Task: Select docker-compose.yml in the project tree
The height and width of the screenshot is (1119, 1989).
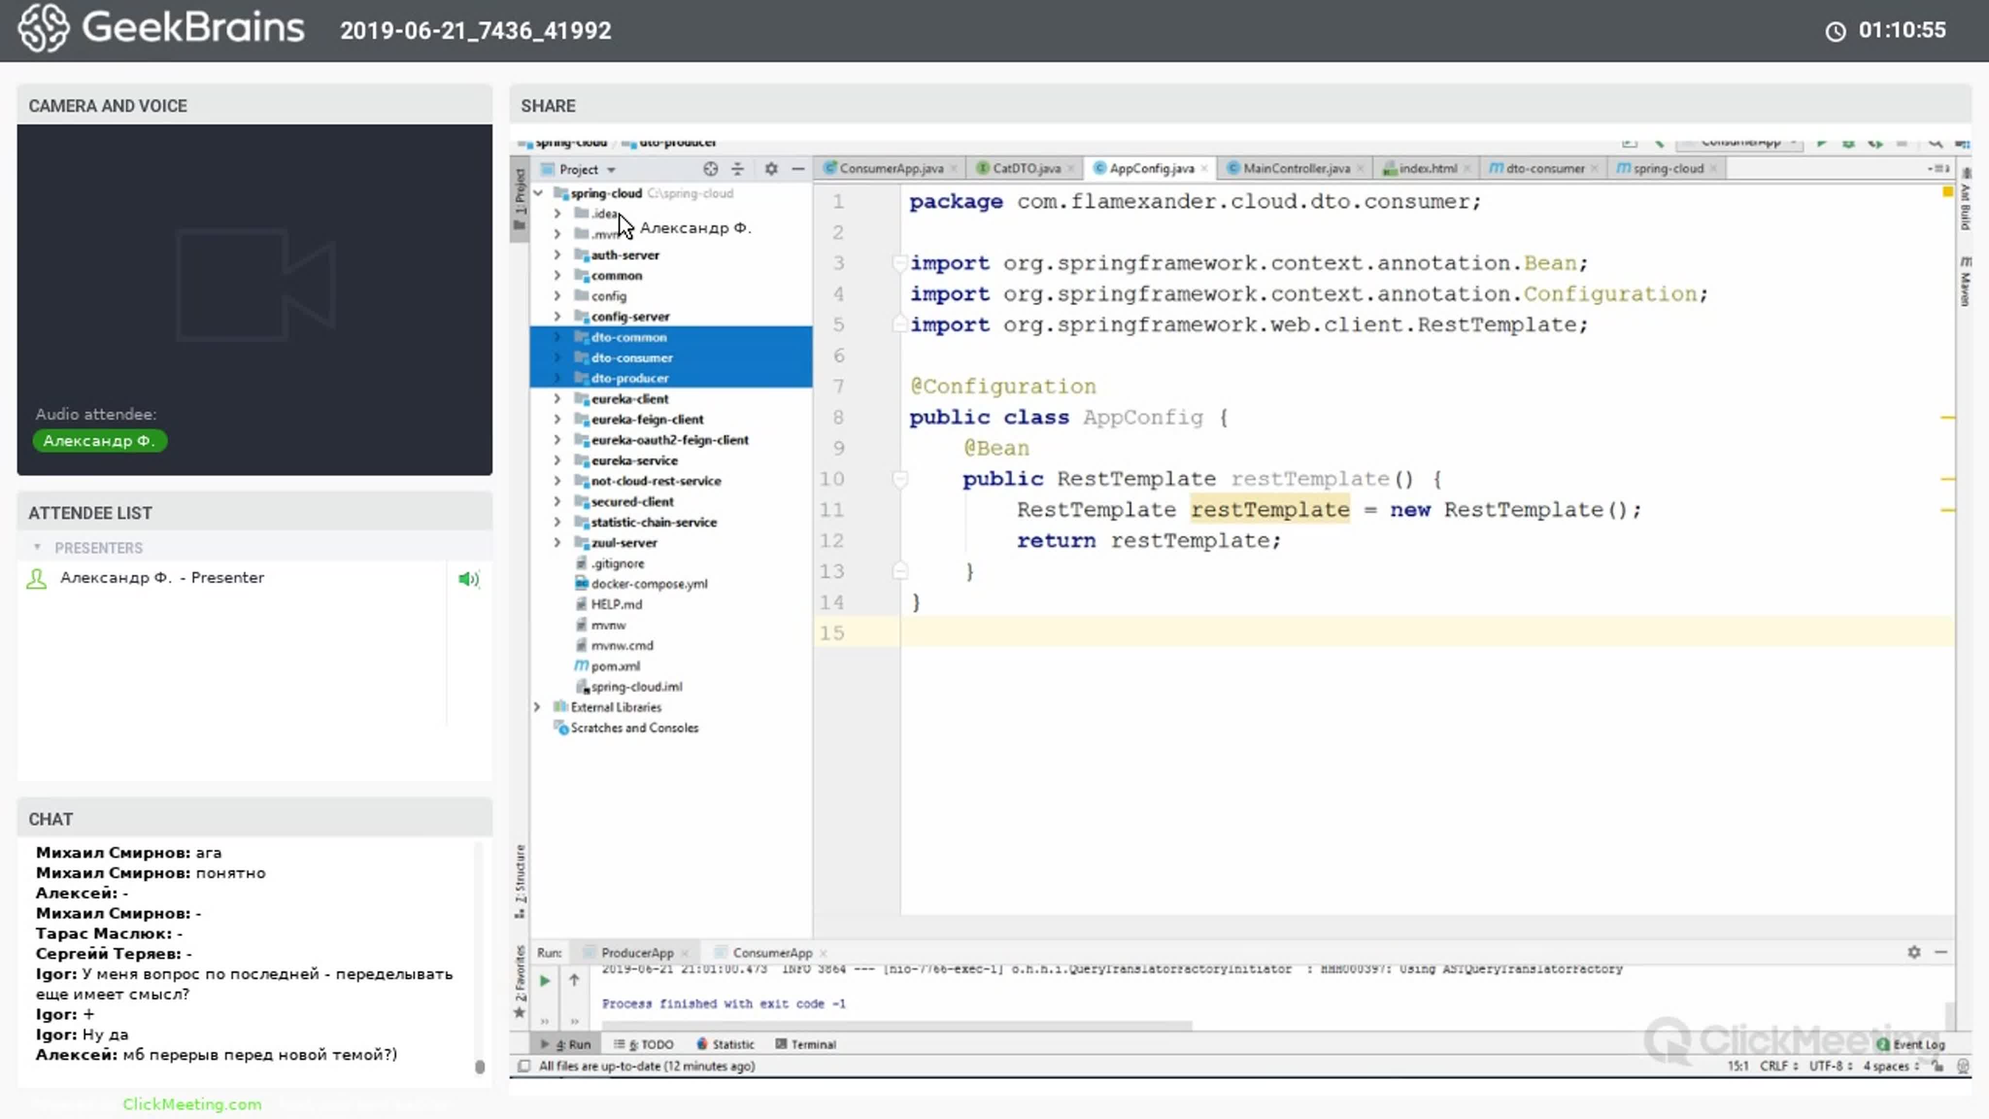Action: 649,584
